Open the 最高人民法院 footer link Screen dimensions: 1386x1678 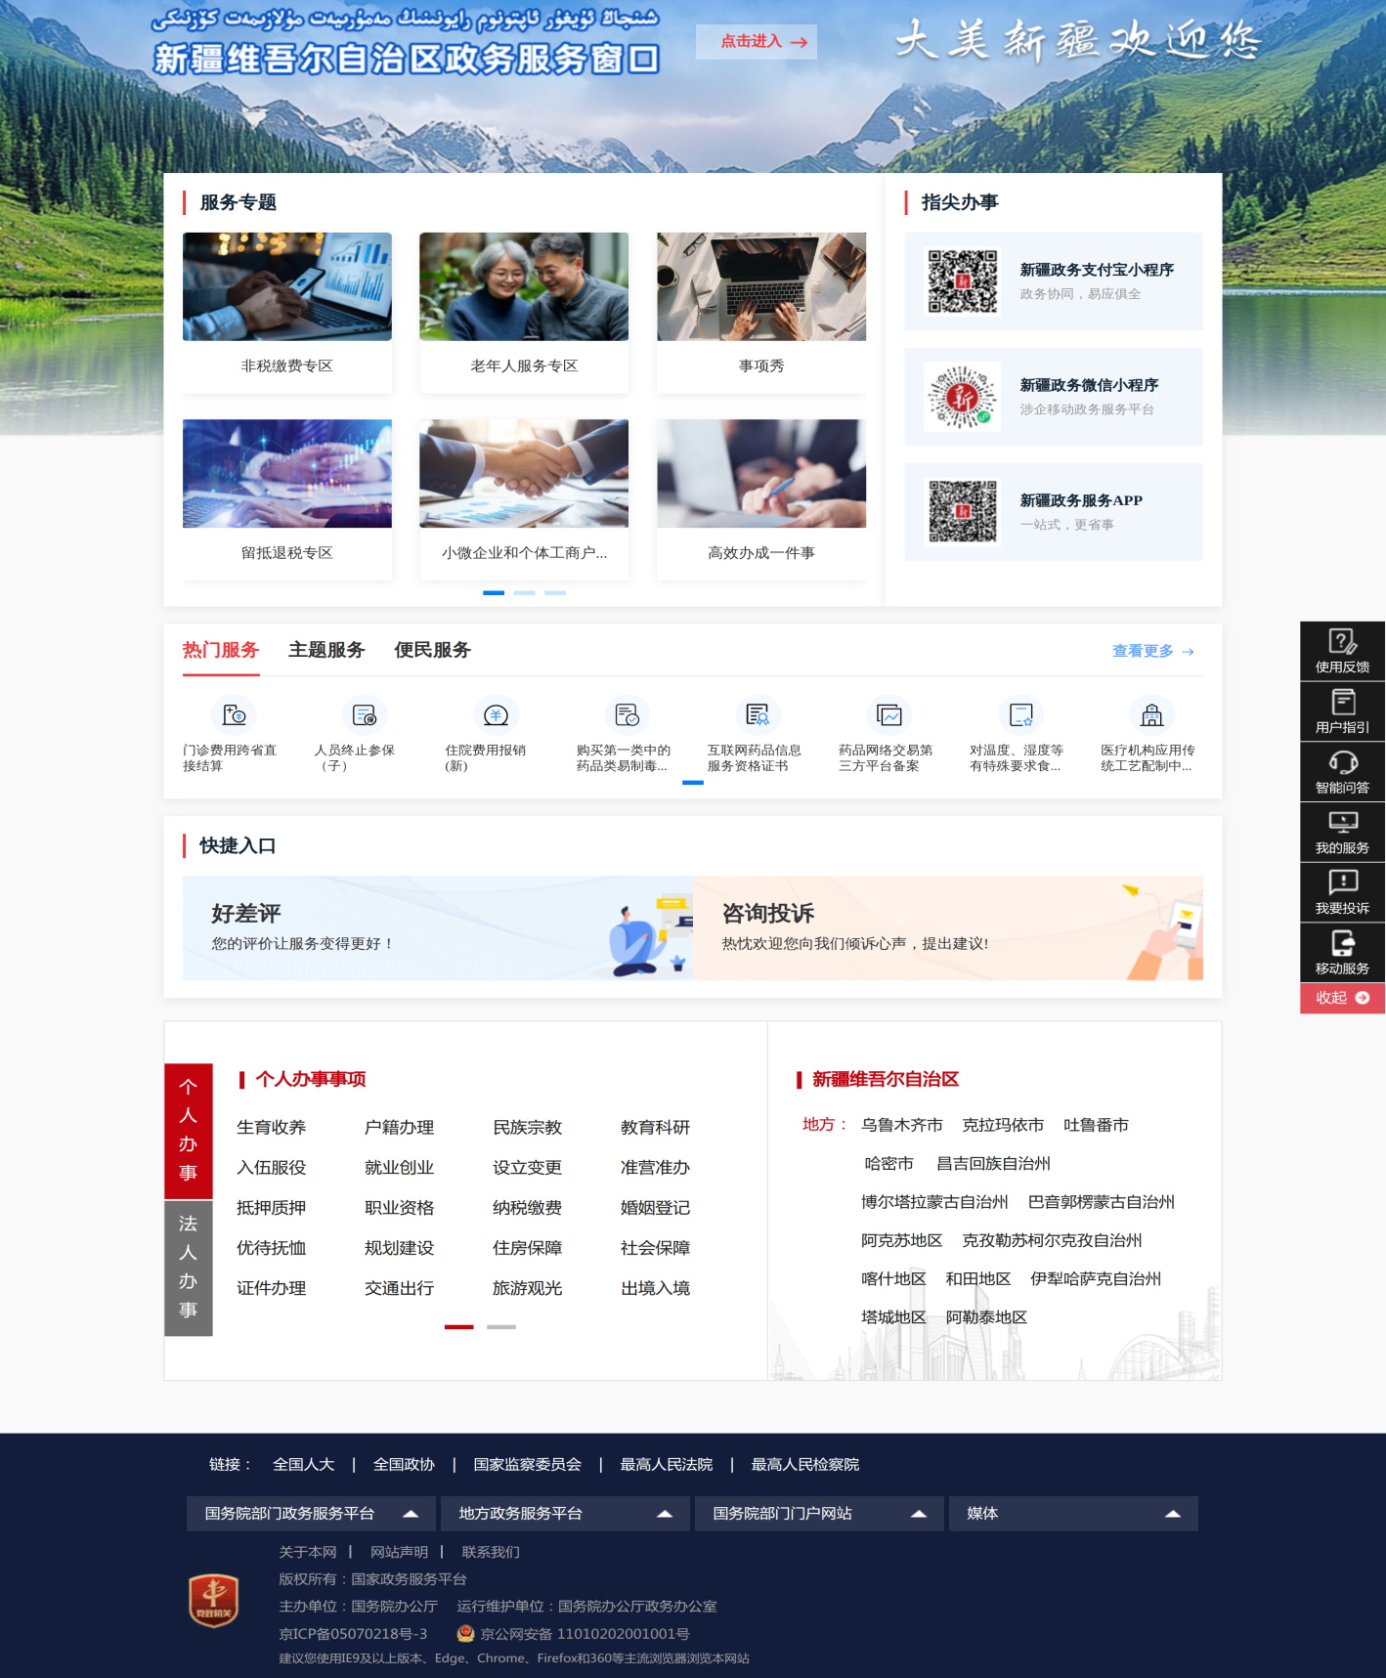coord(667,1464)
